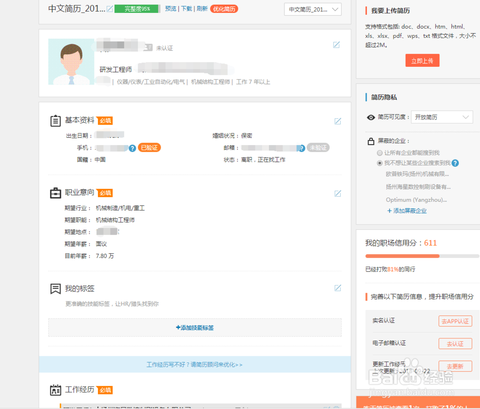Click the eye icon next to 简历可见度
This screenshot has width=480, height=409.
click(x=370, y=117)
